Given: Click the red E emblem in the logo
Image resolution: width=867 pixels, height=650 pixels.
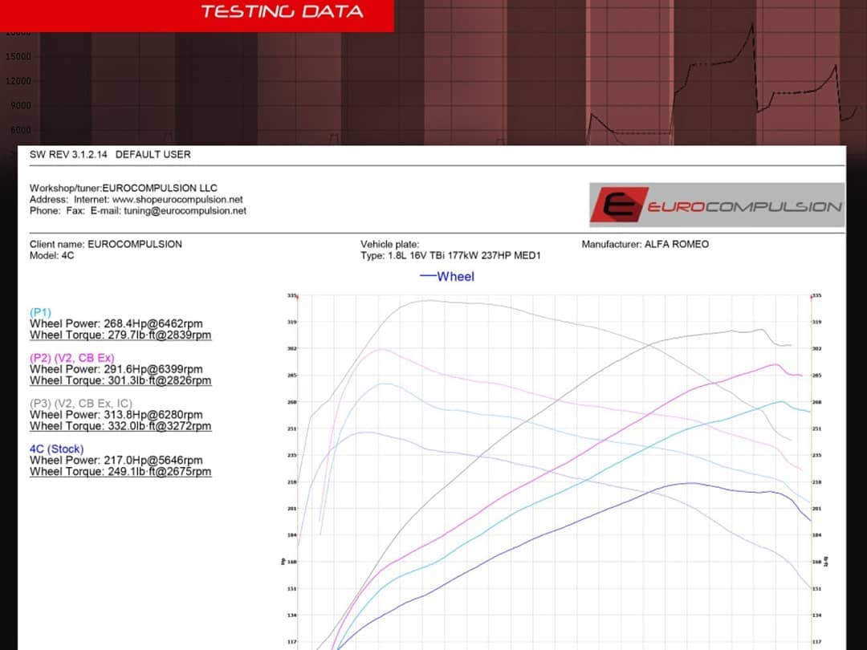Looking at the screenshot, I should coord(619,205).
